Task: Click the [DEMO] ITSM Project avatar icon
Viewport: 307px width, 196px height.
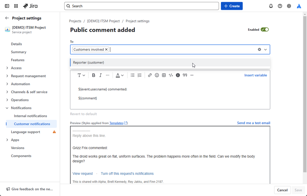Action: tap(7, 29)
